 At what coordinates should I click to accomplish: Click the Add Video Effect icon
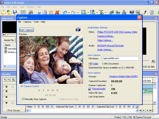point(84,12)
